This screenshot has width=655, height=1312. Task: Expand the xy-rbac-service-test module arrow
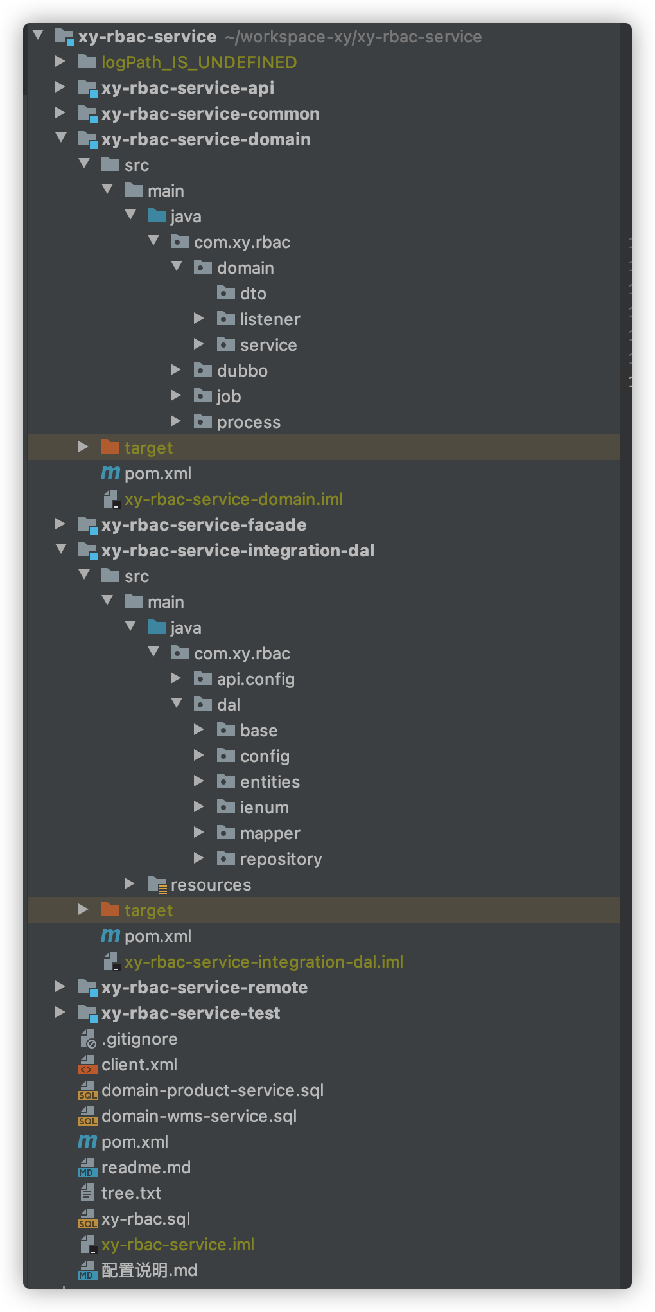[x=60, y=1012]
